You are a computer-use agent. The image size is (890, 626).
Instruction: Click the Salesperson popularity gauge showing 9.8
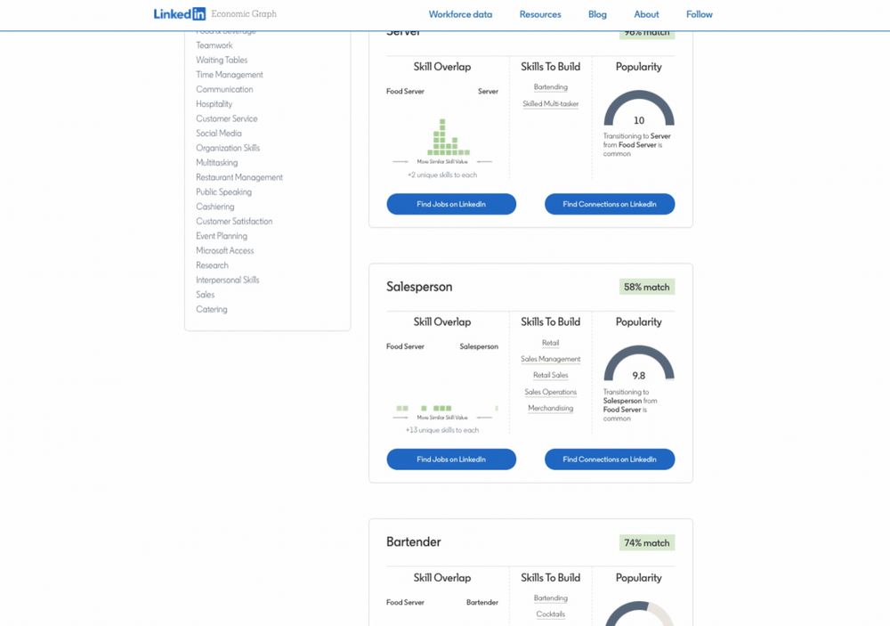coord(638,363)
